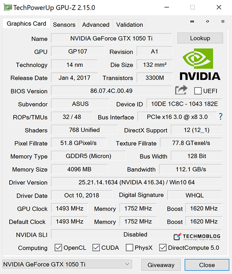Viewport: 232px width, 274px height.
Task: Click the BIOS share/export arrow icon
Action: coord(181,90)
